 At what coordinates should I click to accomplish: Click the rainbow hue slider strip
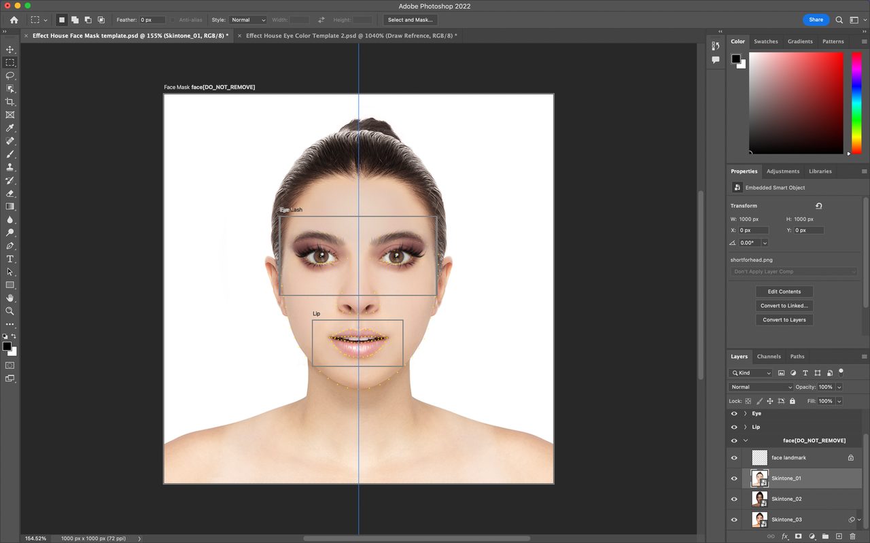tap(856, 102)
